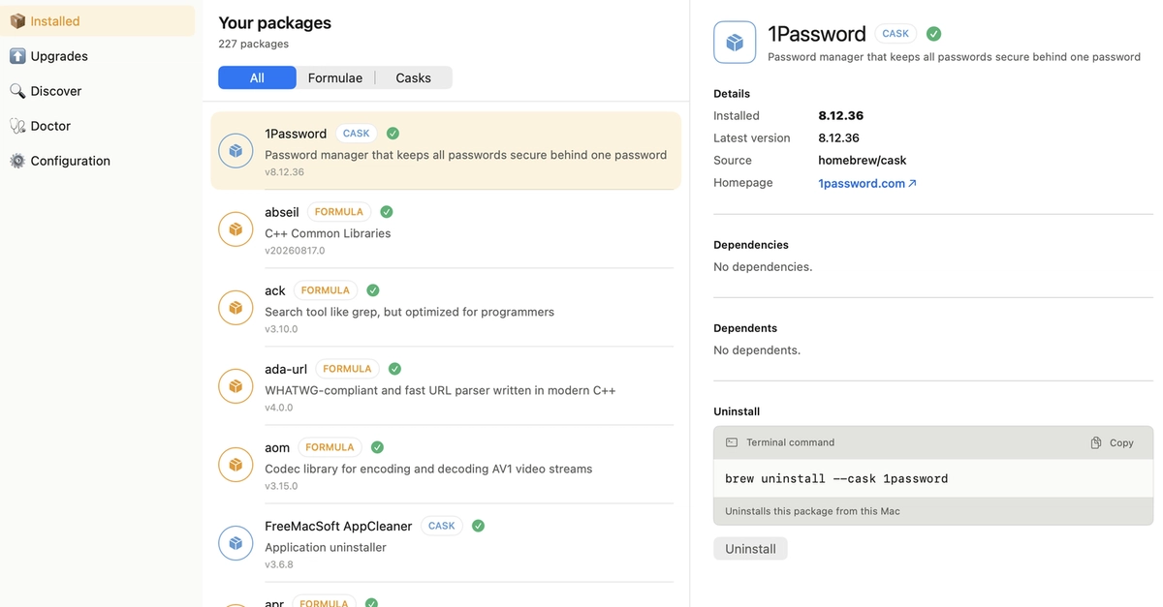This screenshot has height=607, width=1163.
Task: Click the v4.0.0 version under ada-url
Action: point(278,408)
